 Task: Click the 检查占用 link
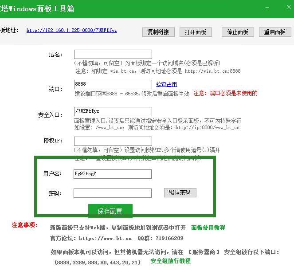(x=166, y=84)
